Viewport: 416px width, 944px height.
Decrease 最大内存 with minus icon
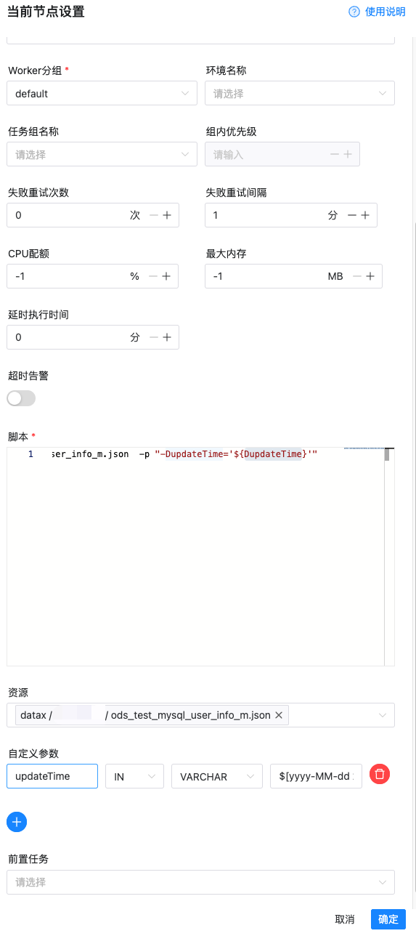click(356, 277)
